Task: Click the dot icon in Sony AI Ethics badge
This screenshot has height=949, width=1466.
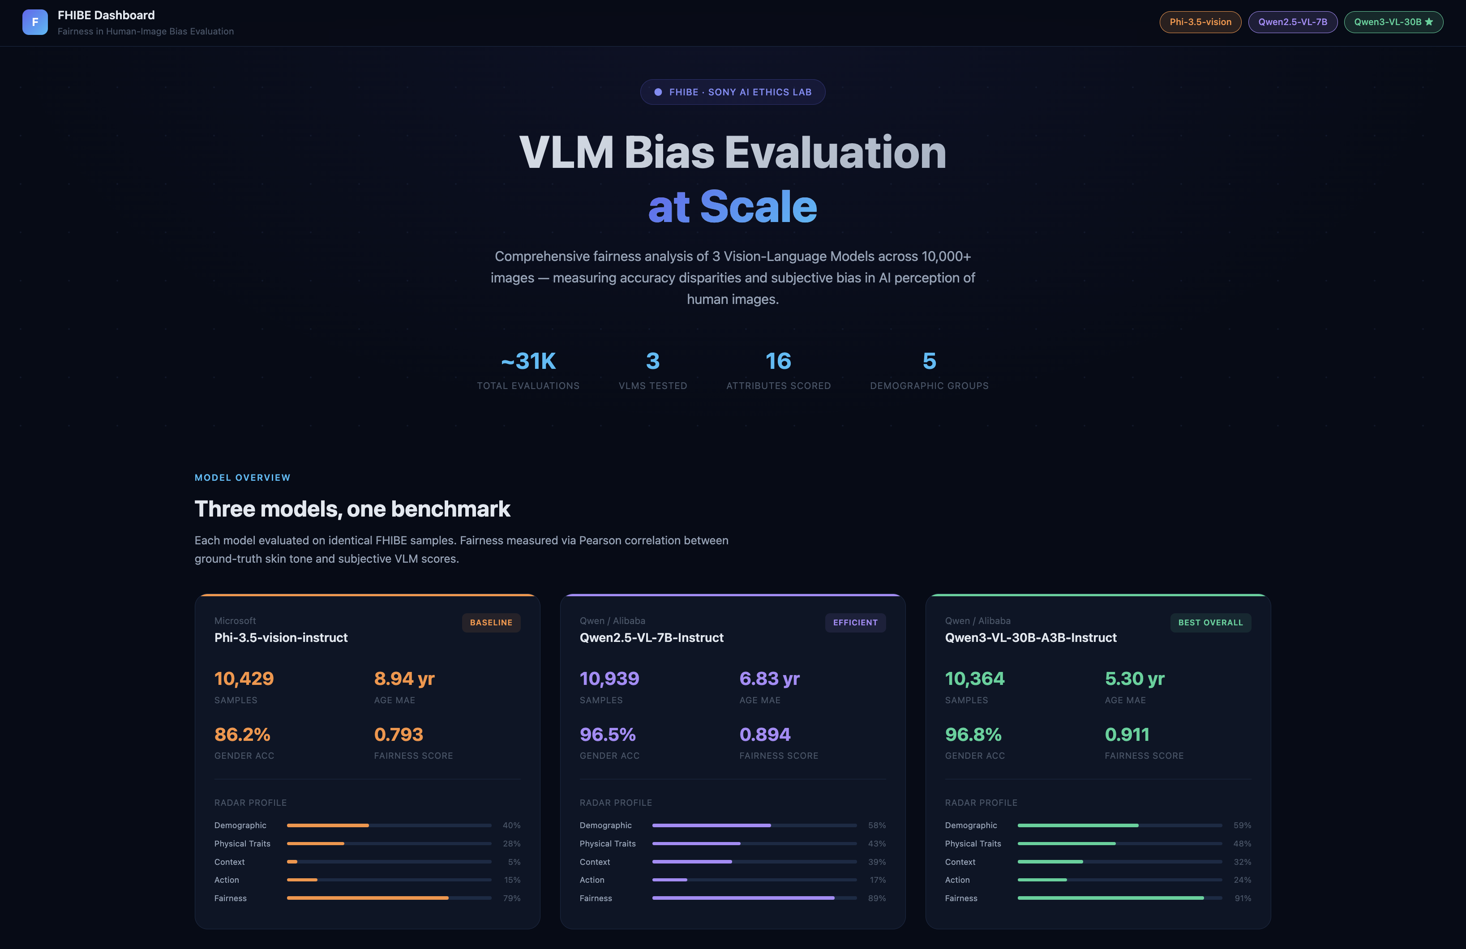Action: pyautogui.click(x=658, y=92)
